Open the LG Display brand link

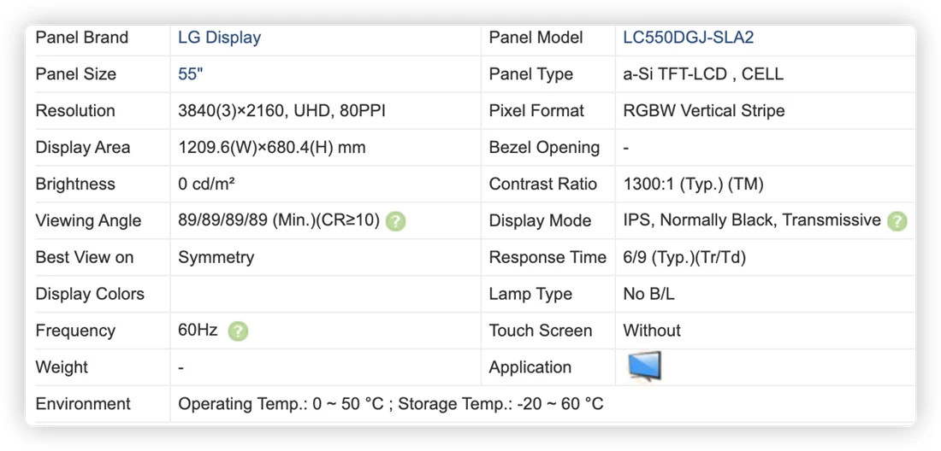click(219, 38)
